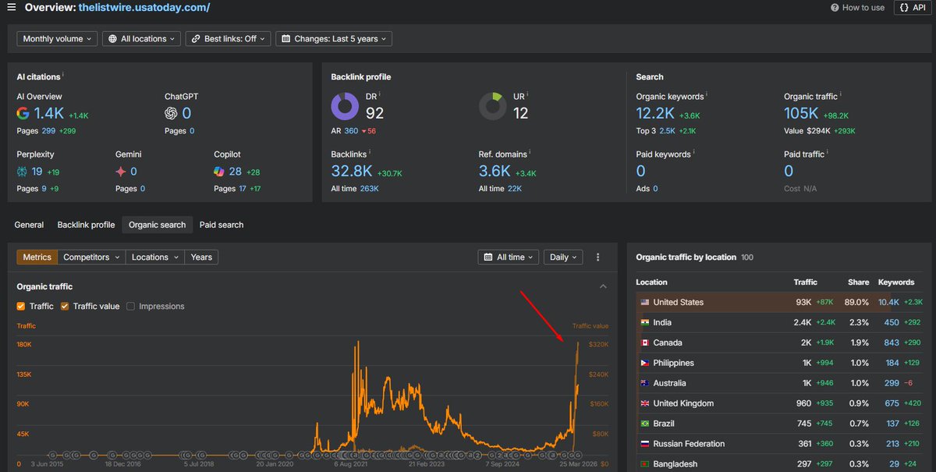Click AI Overview Pages 299 link

point(48,131)
